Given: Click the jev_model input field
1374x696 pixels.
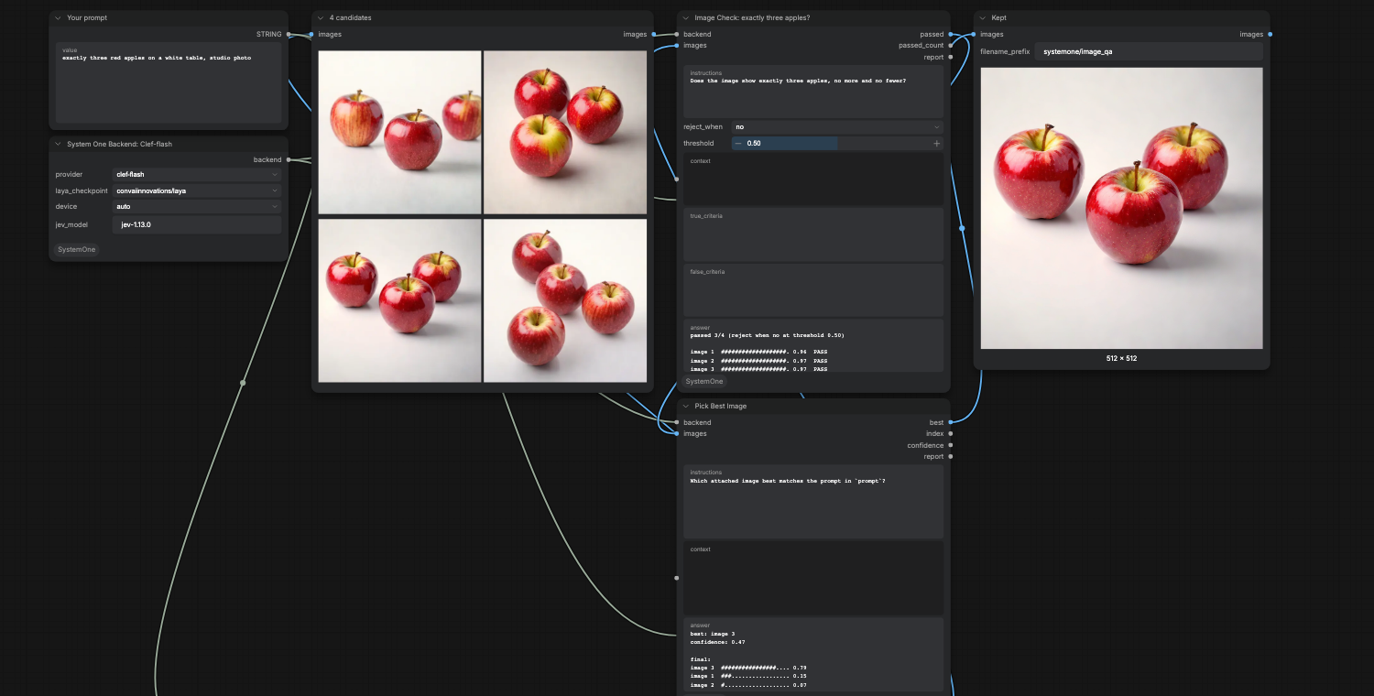Looking at the screenshot, I should click(197, 224).
